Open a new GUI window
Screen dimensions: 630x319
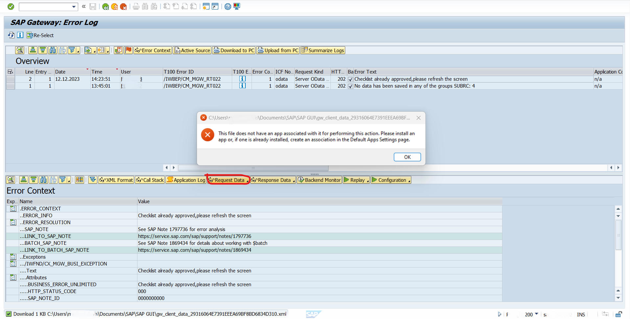[206, 7]
